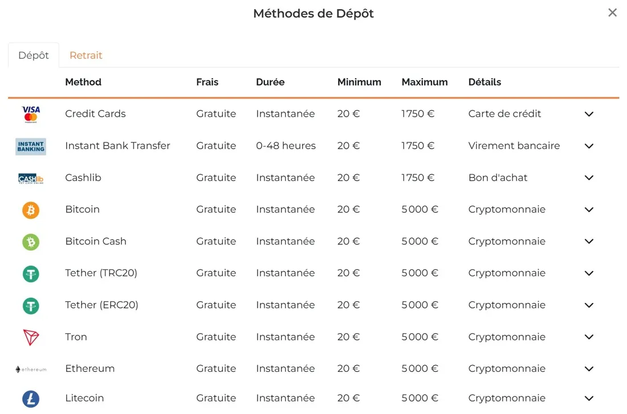627x414 pixels.
Task: Click the Tether (TRC20) coin icon
Action: click(x=31, y=274)
